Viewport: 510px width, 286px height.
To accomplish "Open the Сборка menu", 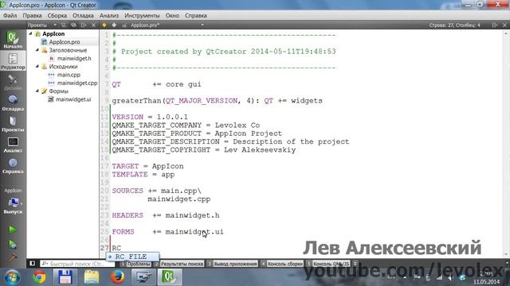I will tap(57, 15).
